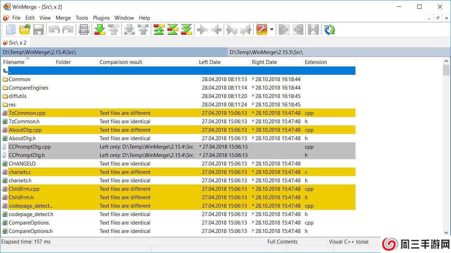
Task: Click Copy right and advance icon
Action: (232, 30)
